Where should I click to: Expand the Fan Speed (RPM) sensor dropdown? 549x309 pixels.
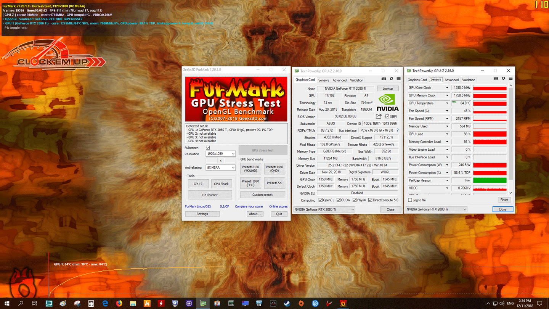[x=447, y=119]
